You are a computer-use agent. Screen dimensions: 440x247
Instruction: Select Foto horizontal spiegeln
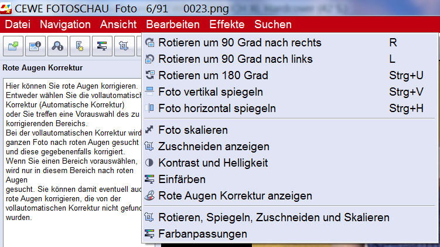point(290,108)
